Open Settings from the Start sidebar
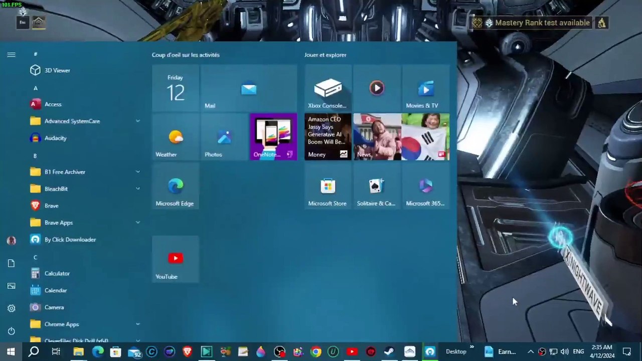Viewport: 642px width, 361px height. (x=11, y=308)
